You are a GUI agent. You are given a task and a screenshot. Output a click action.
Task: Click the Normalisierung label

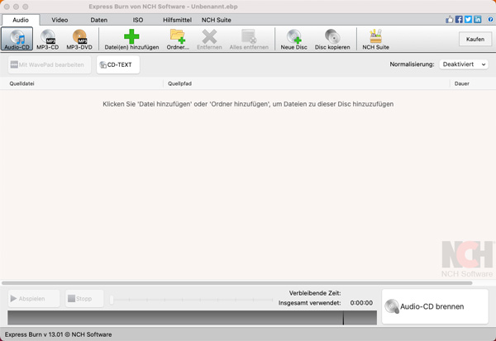click(412, 64)
